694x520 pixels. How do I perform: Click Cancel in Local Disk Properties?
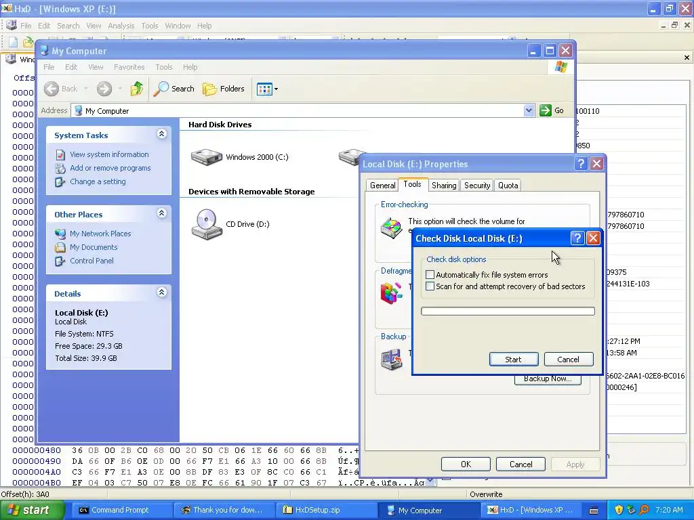[521, 464]
